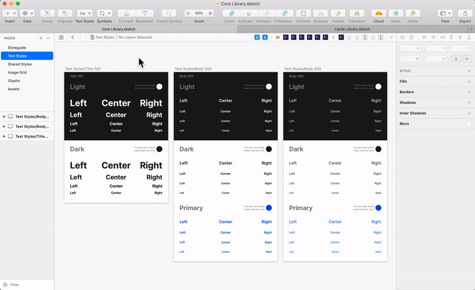
Task: Click the Group toolbar icon
Action: [47, 13]
